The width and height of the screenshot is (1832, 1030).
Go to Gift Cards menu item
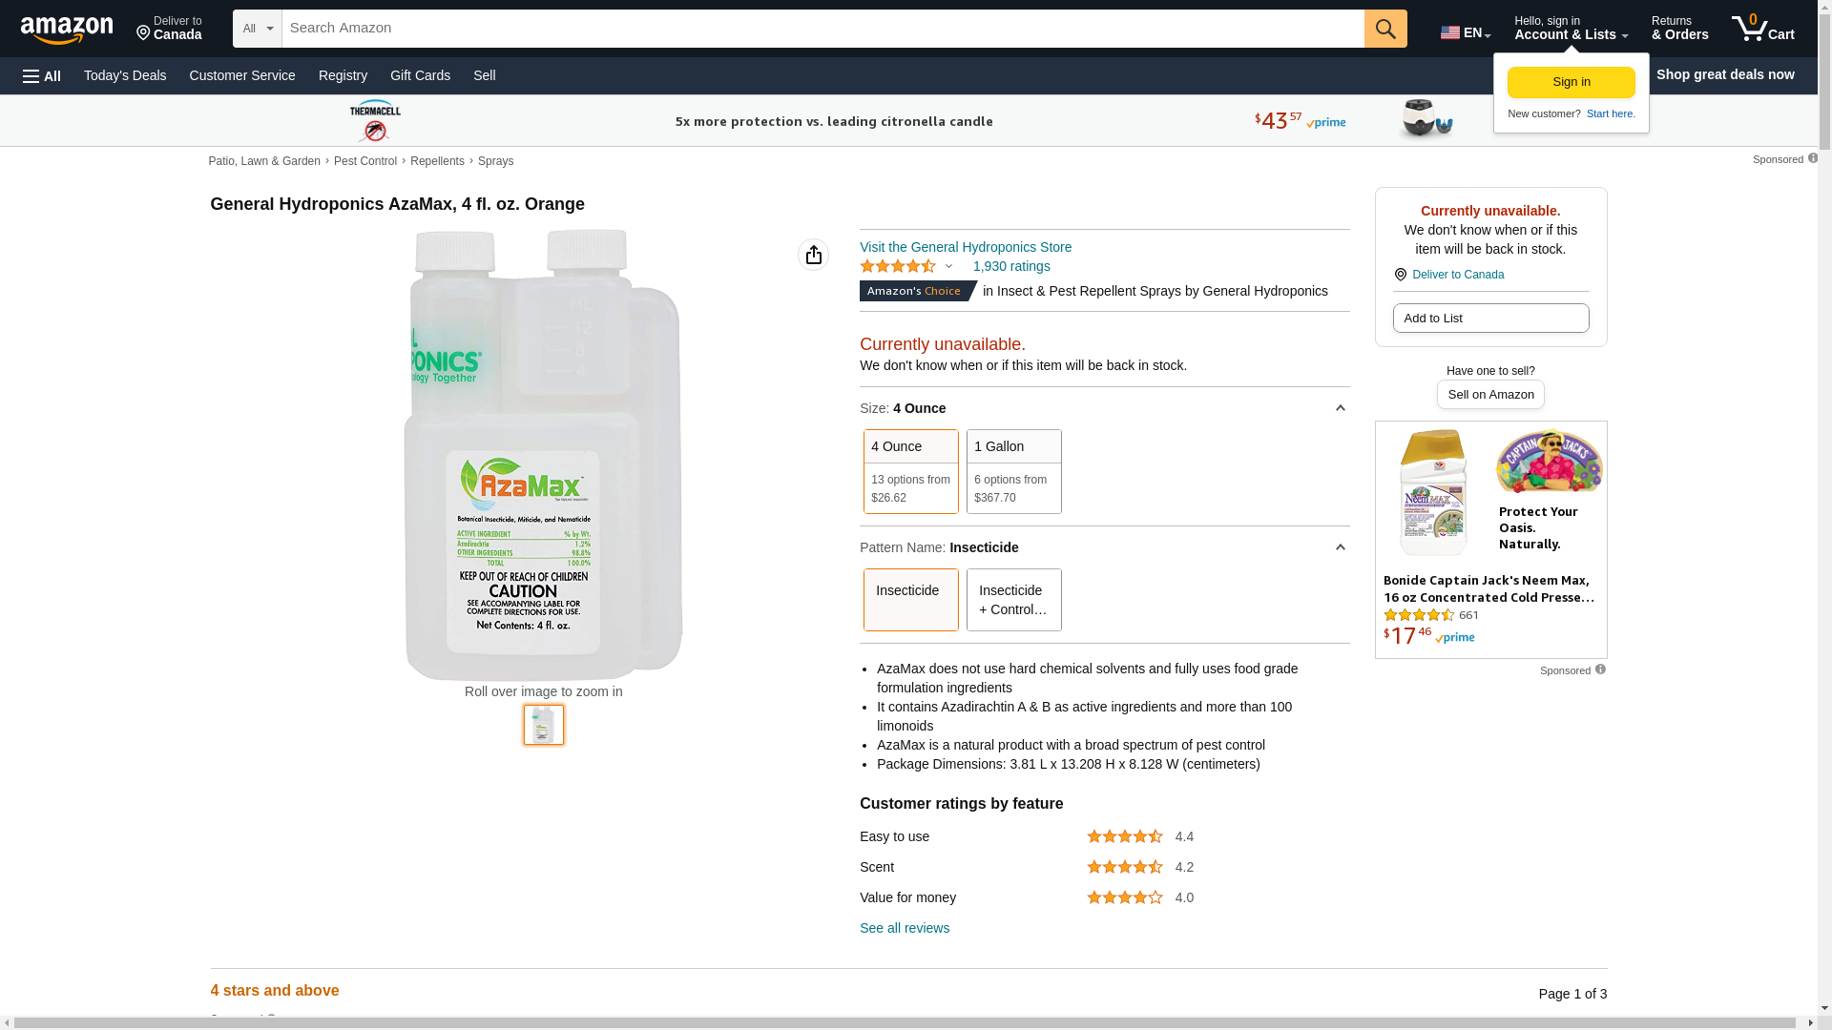(420, 75)
